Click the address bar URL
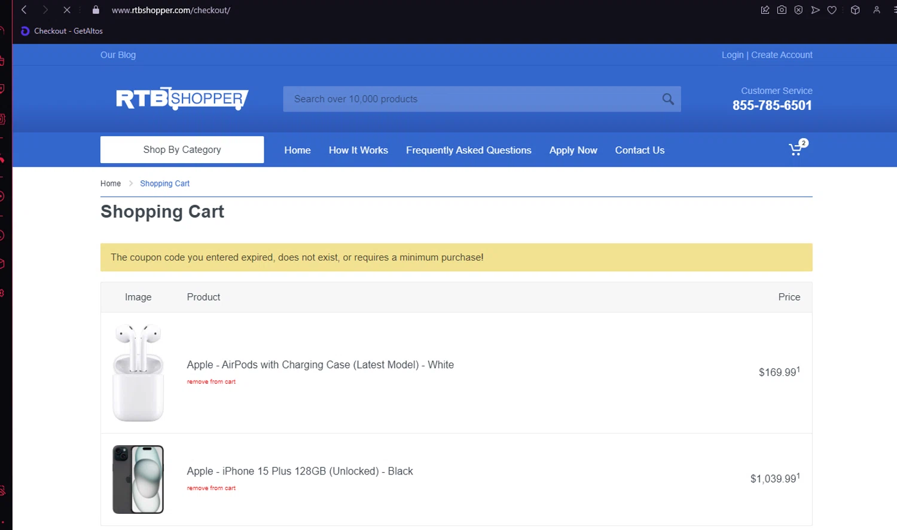Image resolution: width=897 pixels, height=530 pixels. (171, 10)
